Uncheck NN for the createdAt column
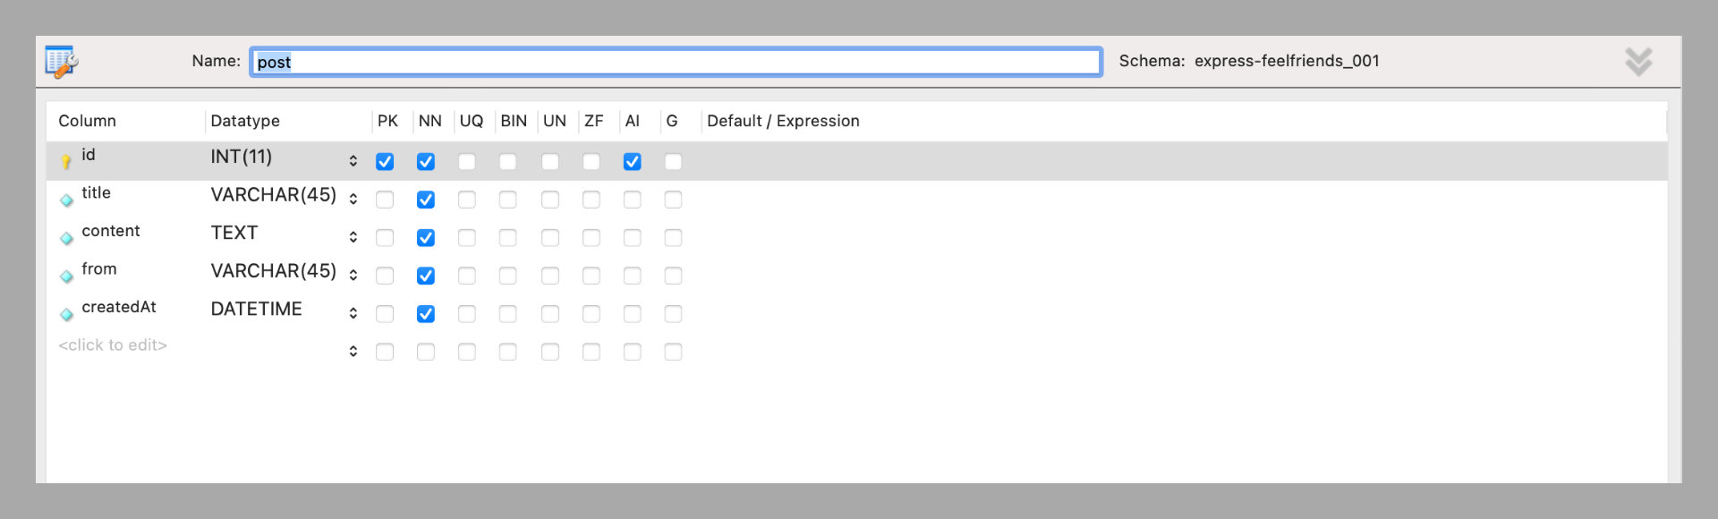The image size is (1718, 519). pyautogui.click(x=426, y=314)
